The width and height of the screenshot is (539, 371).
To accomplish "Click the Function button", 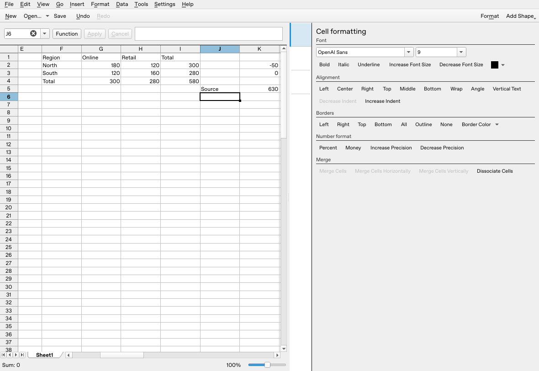I will point(67,34).
